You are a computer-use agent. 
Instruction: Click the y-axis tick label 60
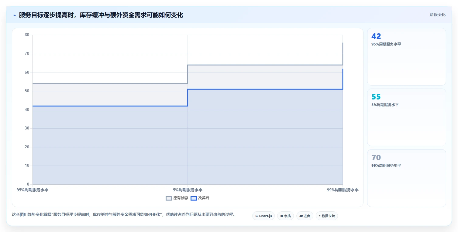pyautogui.click(x=27, y=72)
